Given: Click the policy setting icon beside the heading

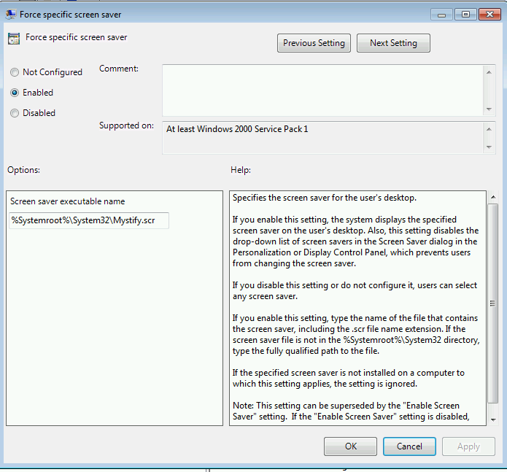Looking at the screenshot, I should click(x=14, y=39).
